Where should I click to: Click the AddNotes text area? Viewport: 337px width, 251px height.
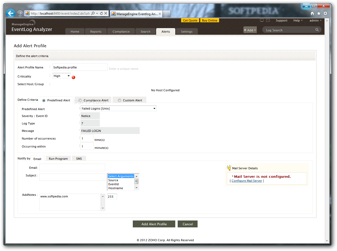70,202
